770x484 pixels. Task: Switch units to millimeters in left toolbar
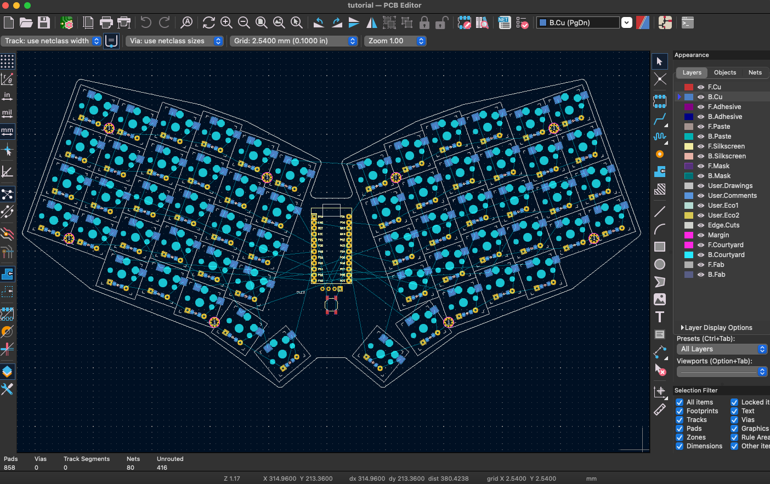point(7,132)
